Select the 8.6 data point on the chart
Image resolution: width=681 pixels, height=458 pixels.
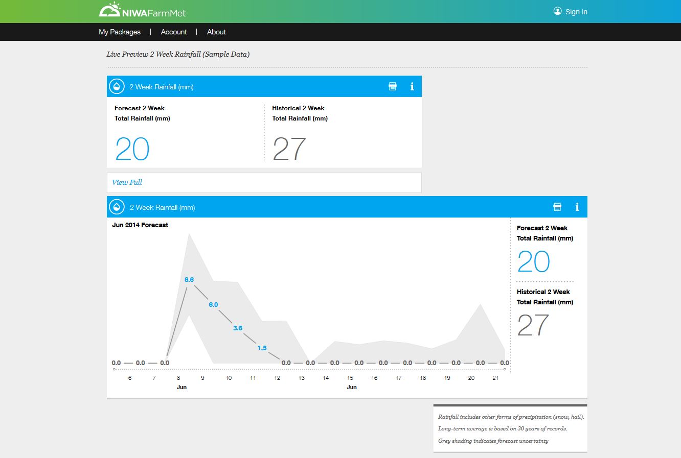[x=189, y=280]
